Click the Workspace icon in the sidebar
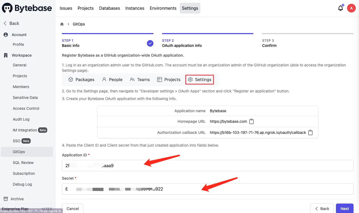 pos(6,55)
